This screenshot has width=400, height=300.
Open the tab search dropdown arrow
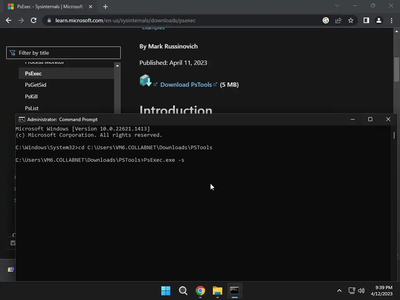click(x=337, y=5)
